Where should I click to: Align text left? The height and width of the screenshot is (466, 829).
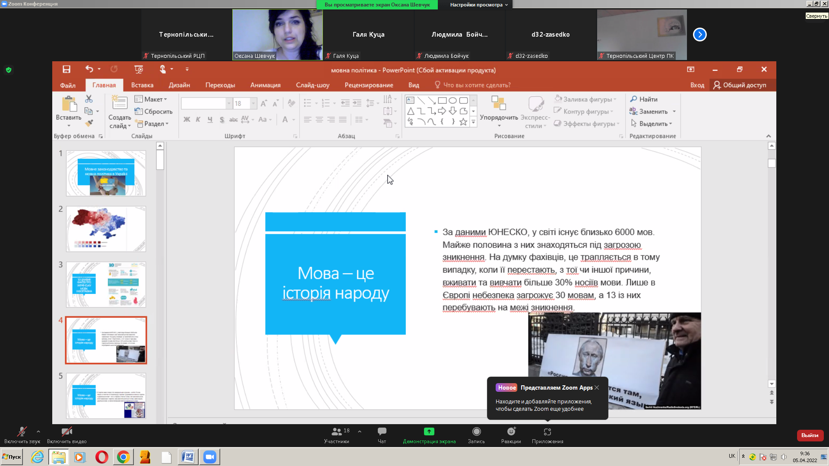coord(307,120)
